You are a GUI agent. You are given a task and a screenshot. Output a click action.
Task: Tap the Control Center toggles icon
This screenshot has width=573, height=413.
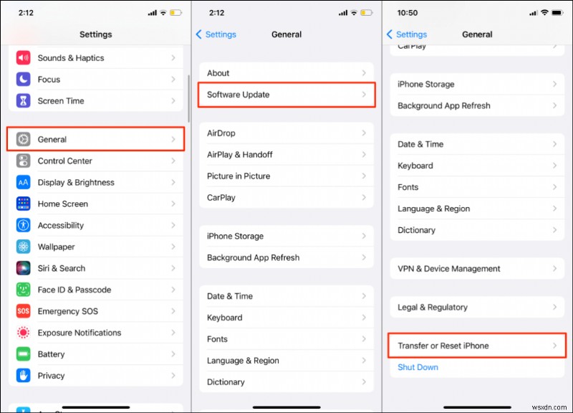click(x=23, y=161)
